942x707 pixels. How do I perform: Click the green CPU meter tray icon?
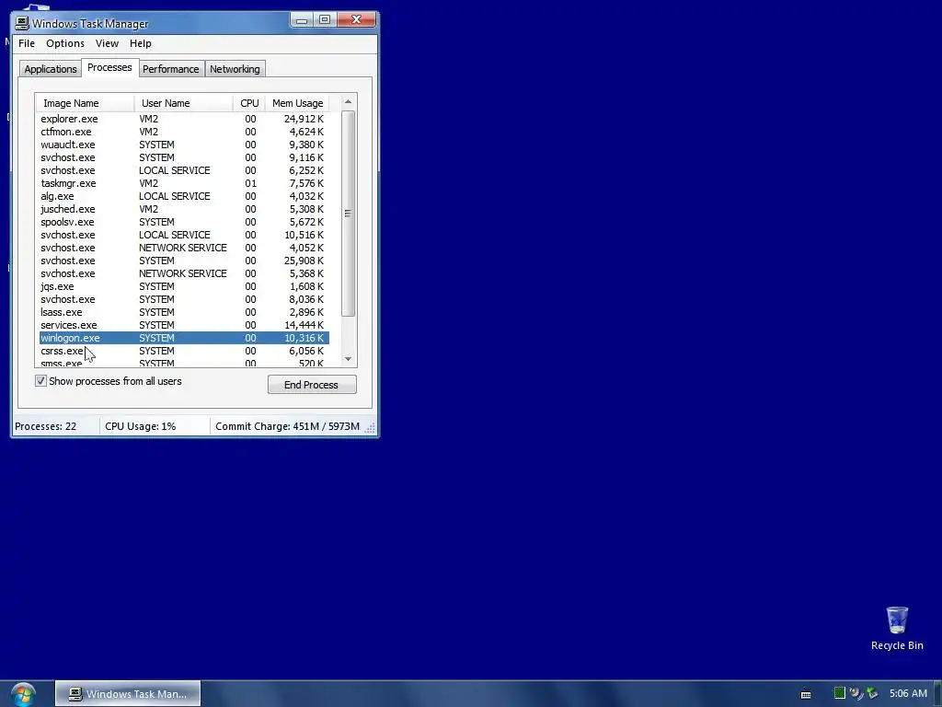[x=839, y=693]
